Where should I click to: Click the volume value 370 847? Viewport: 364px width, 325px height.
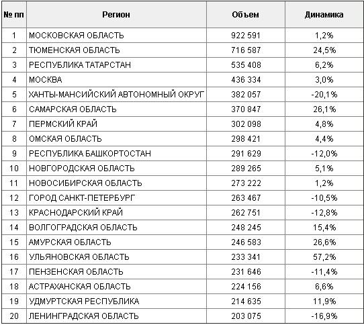coord(246,109)
